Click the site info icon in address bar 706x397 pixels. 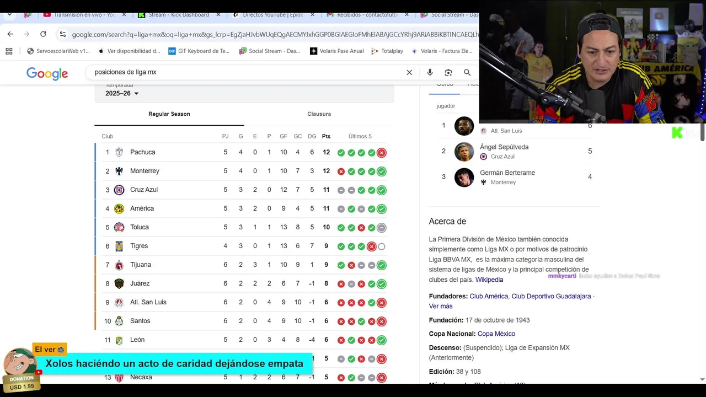click(x=63, y=34)
